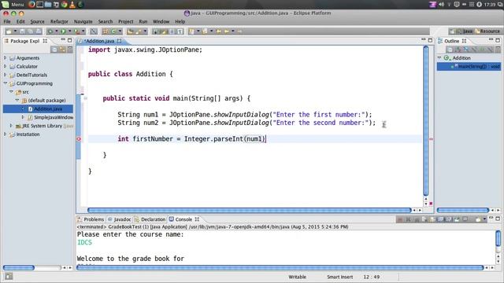The height and width of the screenshot is (283, 504).
Task: Collapse the Addition class in the Outline
Action: (x=439, y=57)
